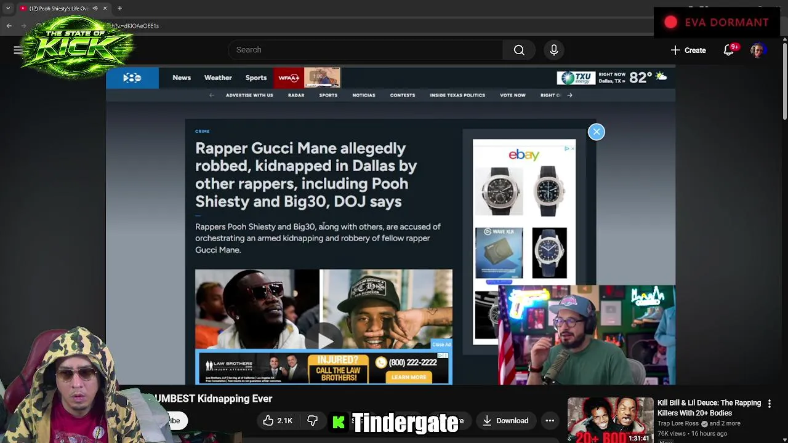The width and height of the screenshot is (788, 443).
Task: Click the WFAA+ red button
Action: click(289, 78)
